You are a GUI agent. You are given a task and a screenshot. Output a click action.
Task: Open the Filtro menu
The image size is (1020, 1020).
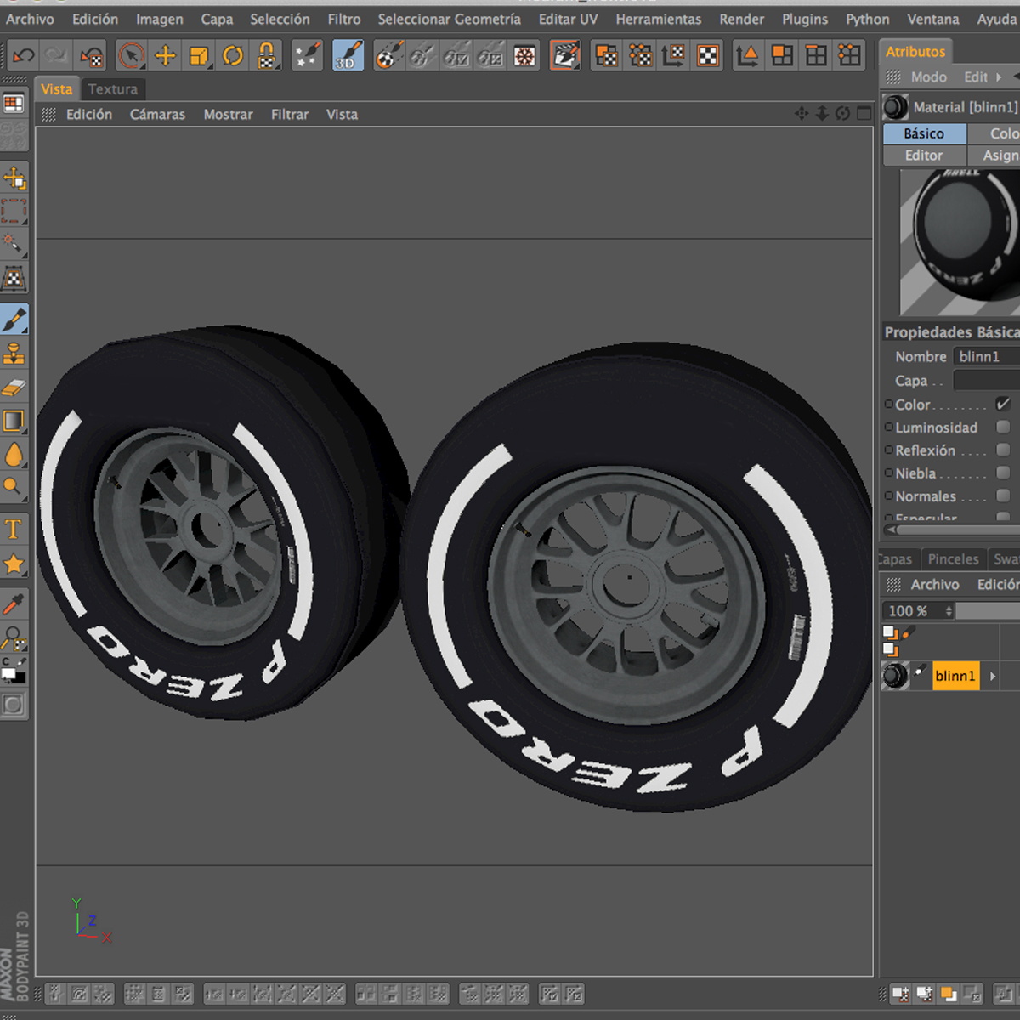(344, 19)
